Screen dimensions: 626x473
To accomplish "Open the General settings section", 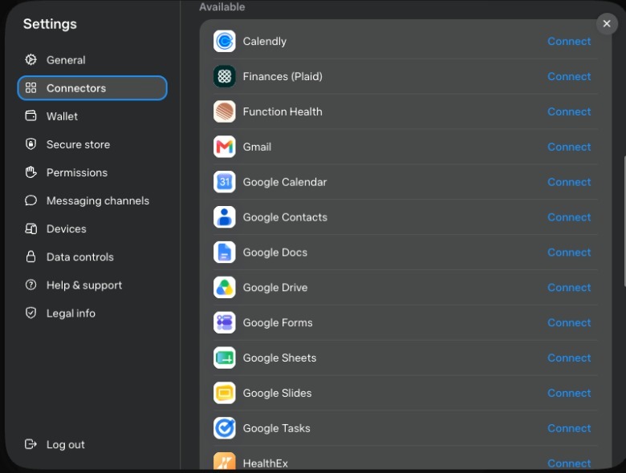I will tap(92, 60).
